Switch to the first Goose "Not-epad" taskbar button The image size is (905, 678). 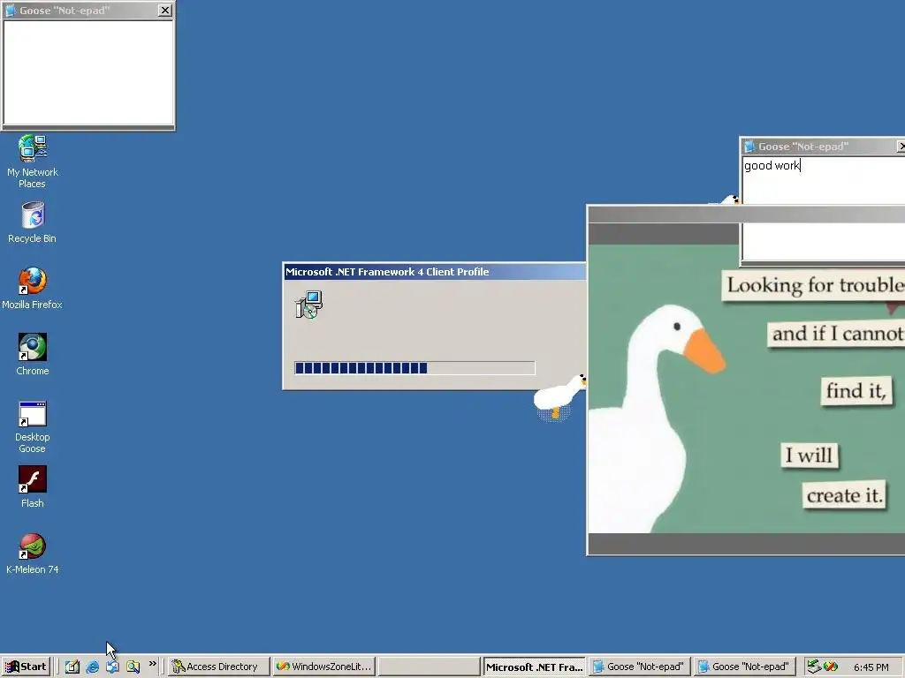640,667
